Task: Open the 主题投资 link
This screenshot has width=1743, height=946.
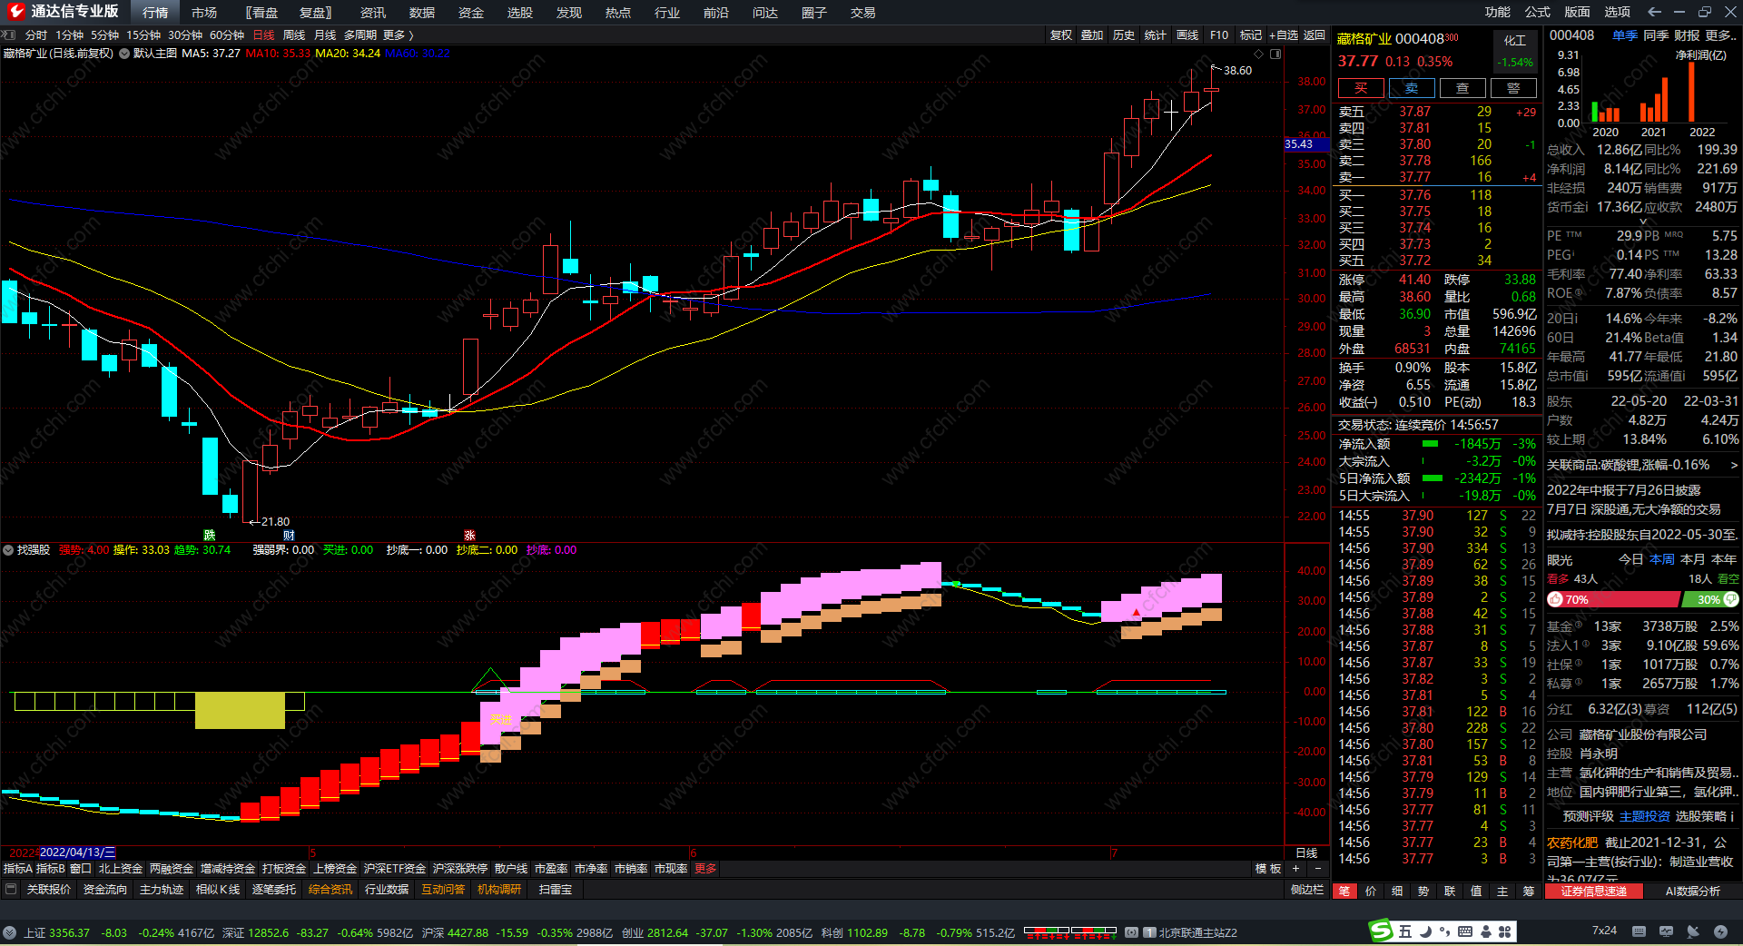Action: 1645,816
